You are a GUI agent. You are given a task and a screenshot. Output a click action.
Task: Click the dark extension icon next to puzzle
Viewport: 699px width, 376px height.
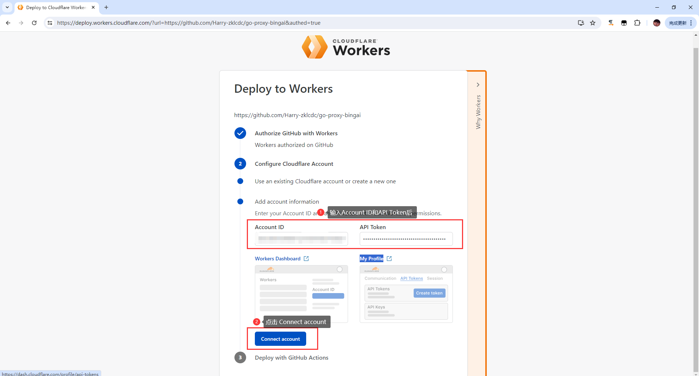tap(624, 23)
